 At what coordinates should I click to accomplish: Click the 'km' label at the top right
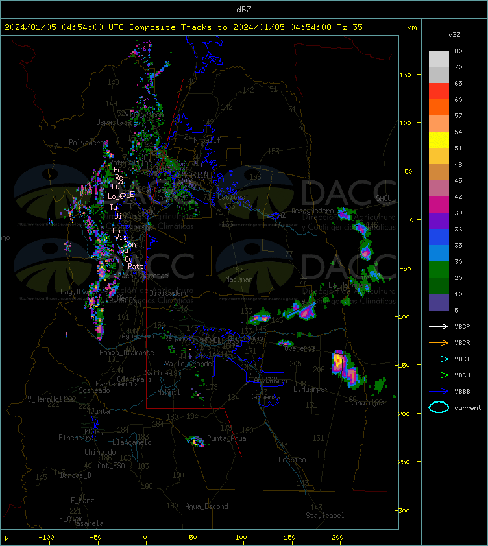(412, 27)
